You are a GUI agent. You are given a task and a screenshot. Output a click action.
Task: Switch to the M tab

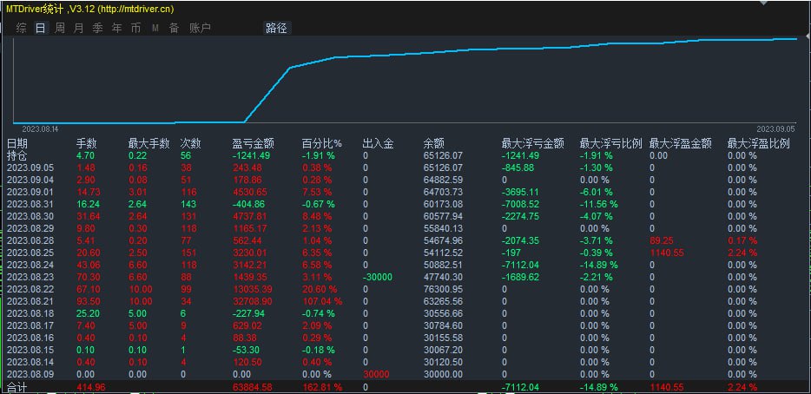coord(155,28)
